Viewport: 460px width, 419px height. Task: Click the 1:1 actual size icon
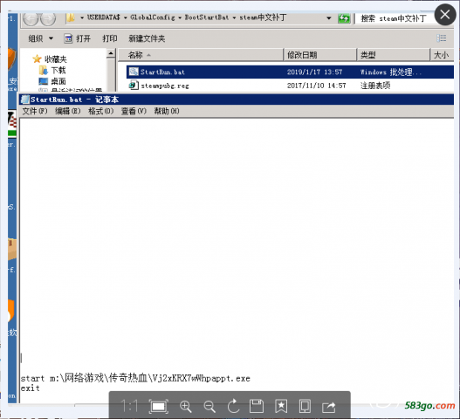click(x=129, y=407)
